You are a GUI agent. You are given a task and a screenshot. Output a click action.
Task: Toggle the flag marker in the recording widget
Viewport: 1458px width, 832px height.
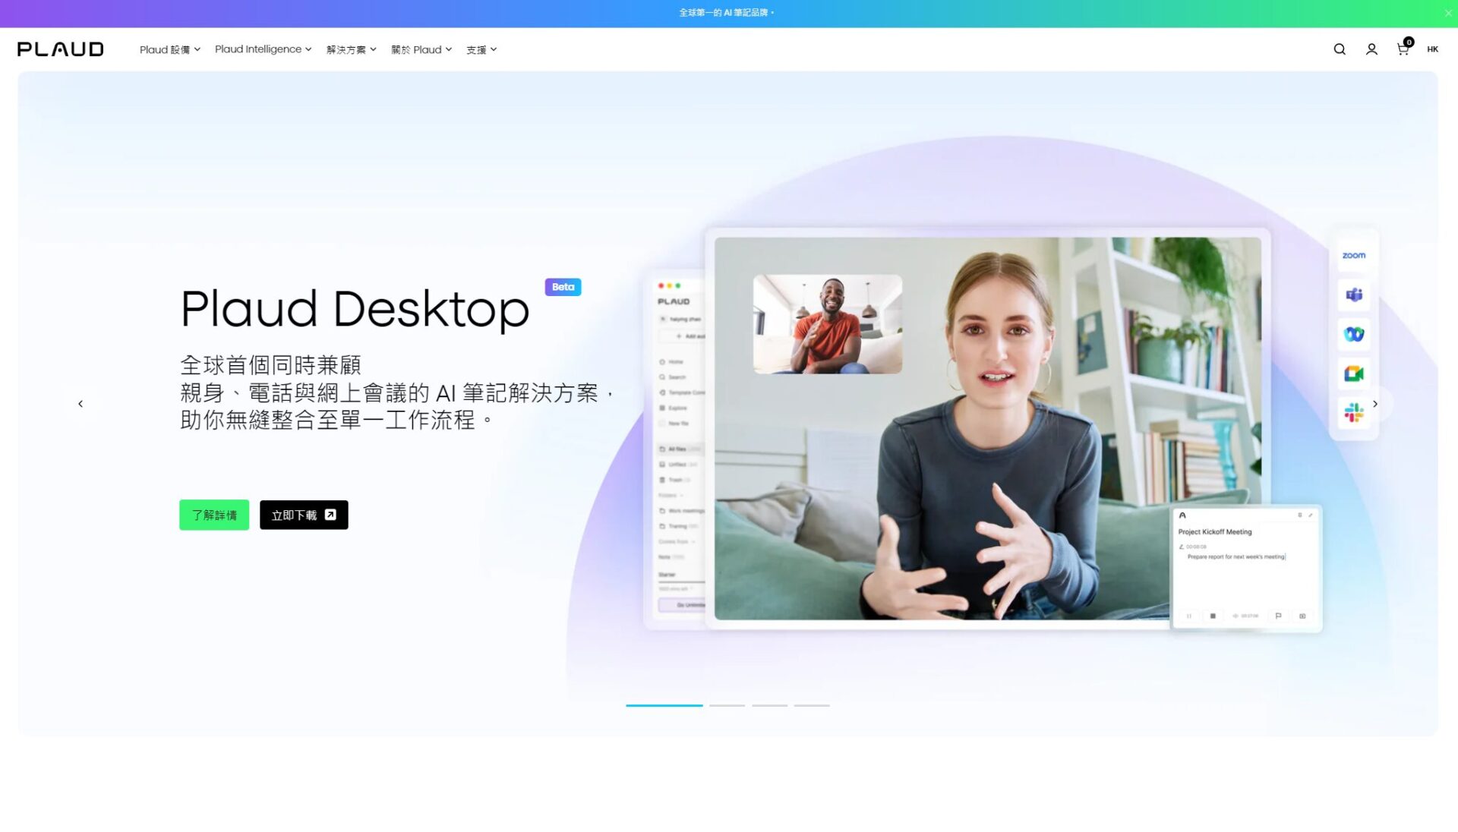tap(1277, 616)
